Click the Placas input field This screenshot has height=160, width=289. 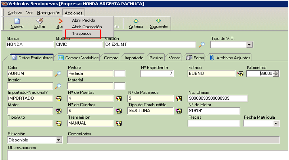[x=214, y=123]
